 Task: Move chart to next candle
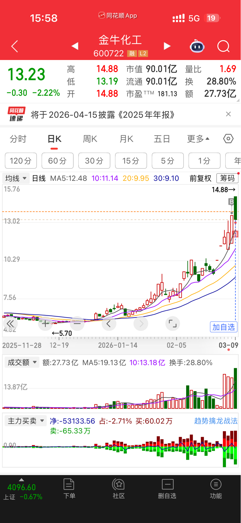141,324
